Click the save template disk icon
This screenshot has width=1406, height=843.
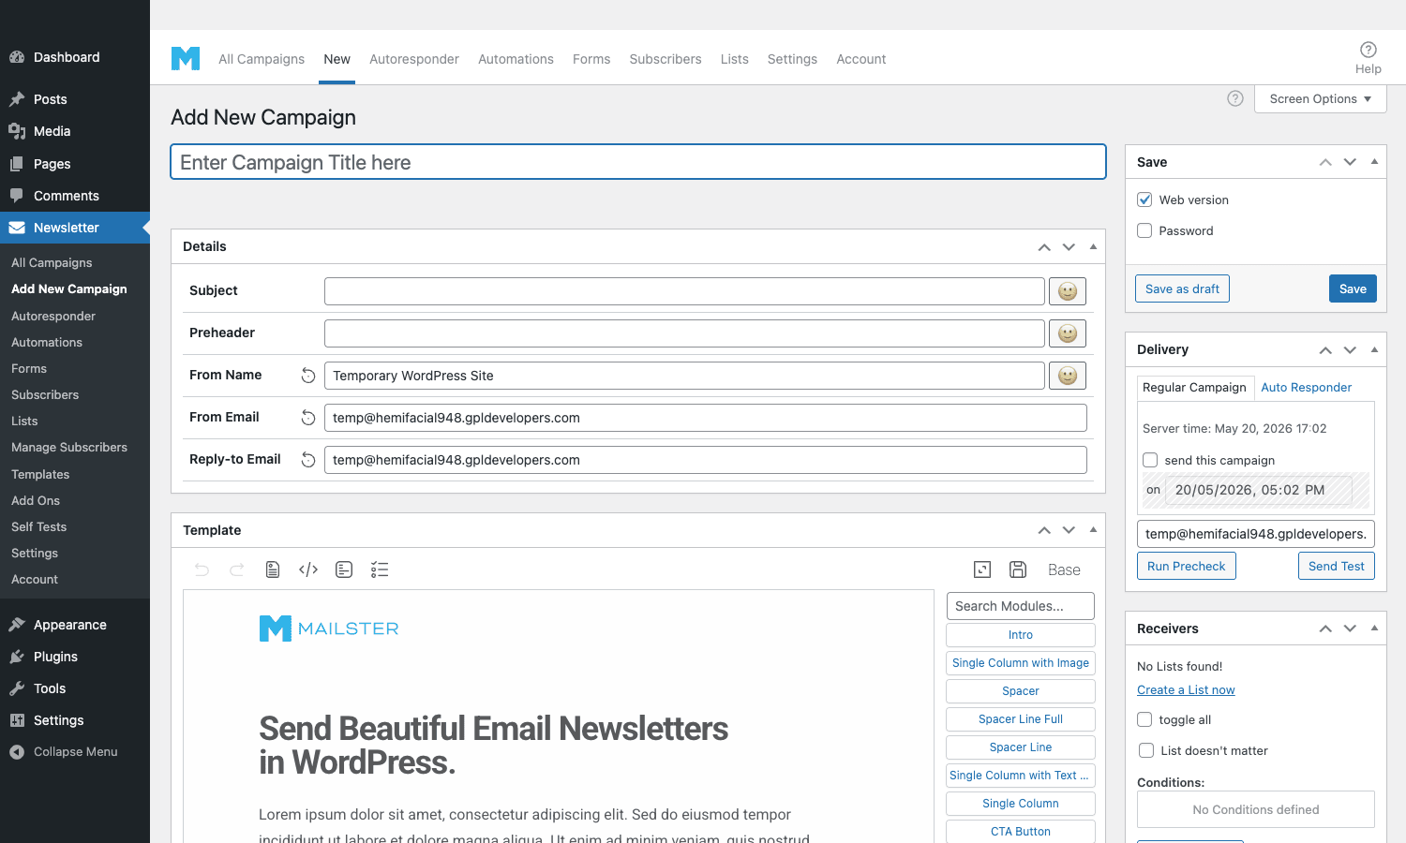click(1018, 569)
